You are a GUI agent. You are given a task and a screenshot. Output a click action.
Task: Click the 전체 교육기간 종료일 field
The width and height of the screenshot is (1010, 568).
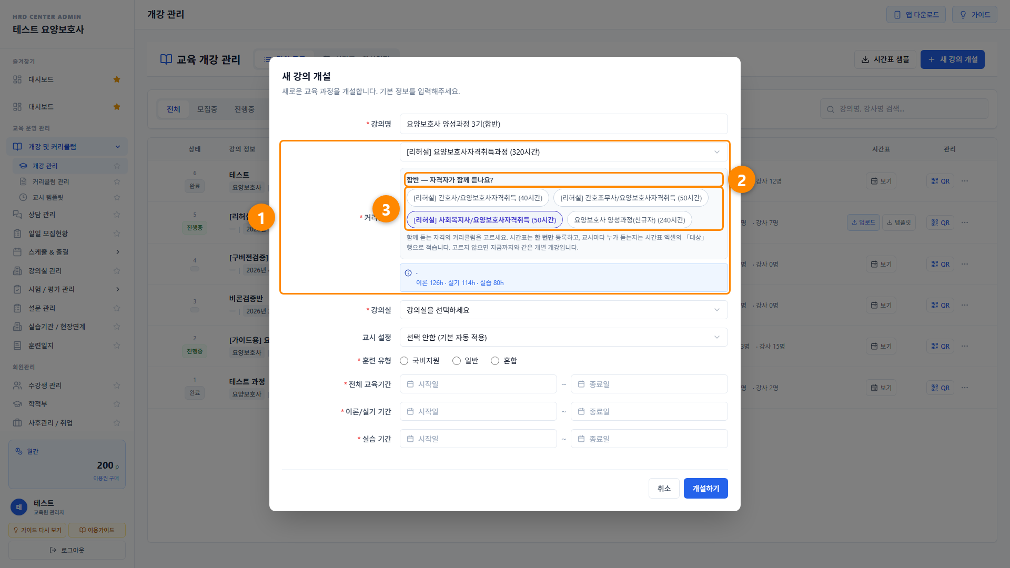[x=649, y=384]
